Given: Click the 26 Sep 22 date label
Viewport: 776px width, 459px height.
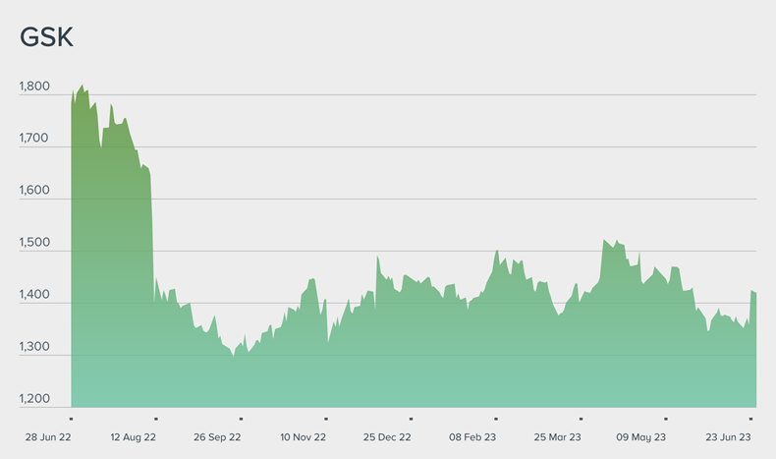Looking at the screenshot, I should 218,437.
